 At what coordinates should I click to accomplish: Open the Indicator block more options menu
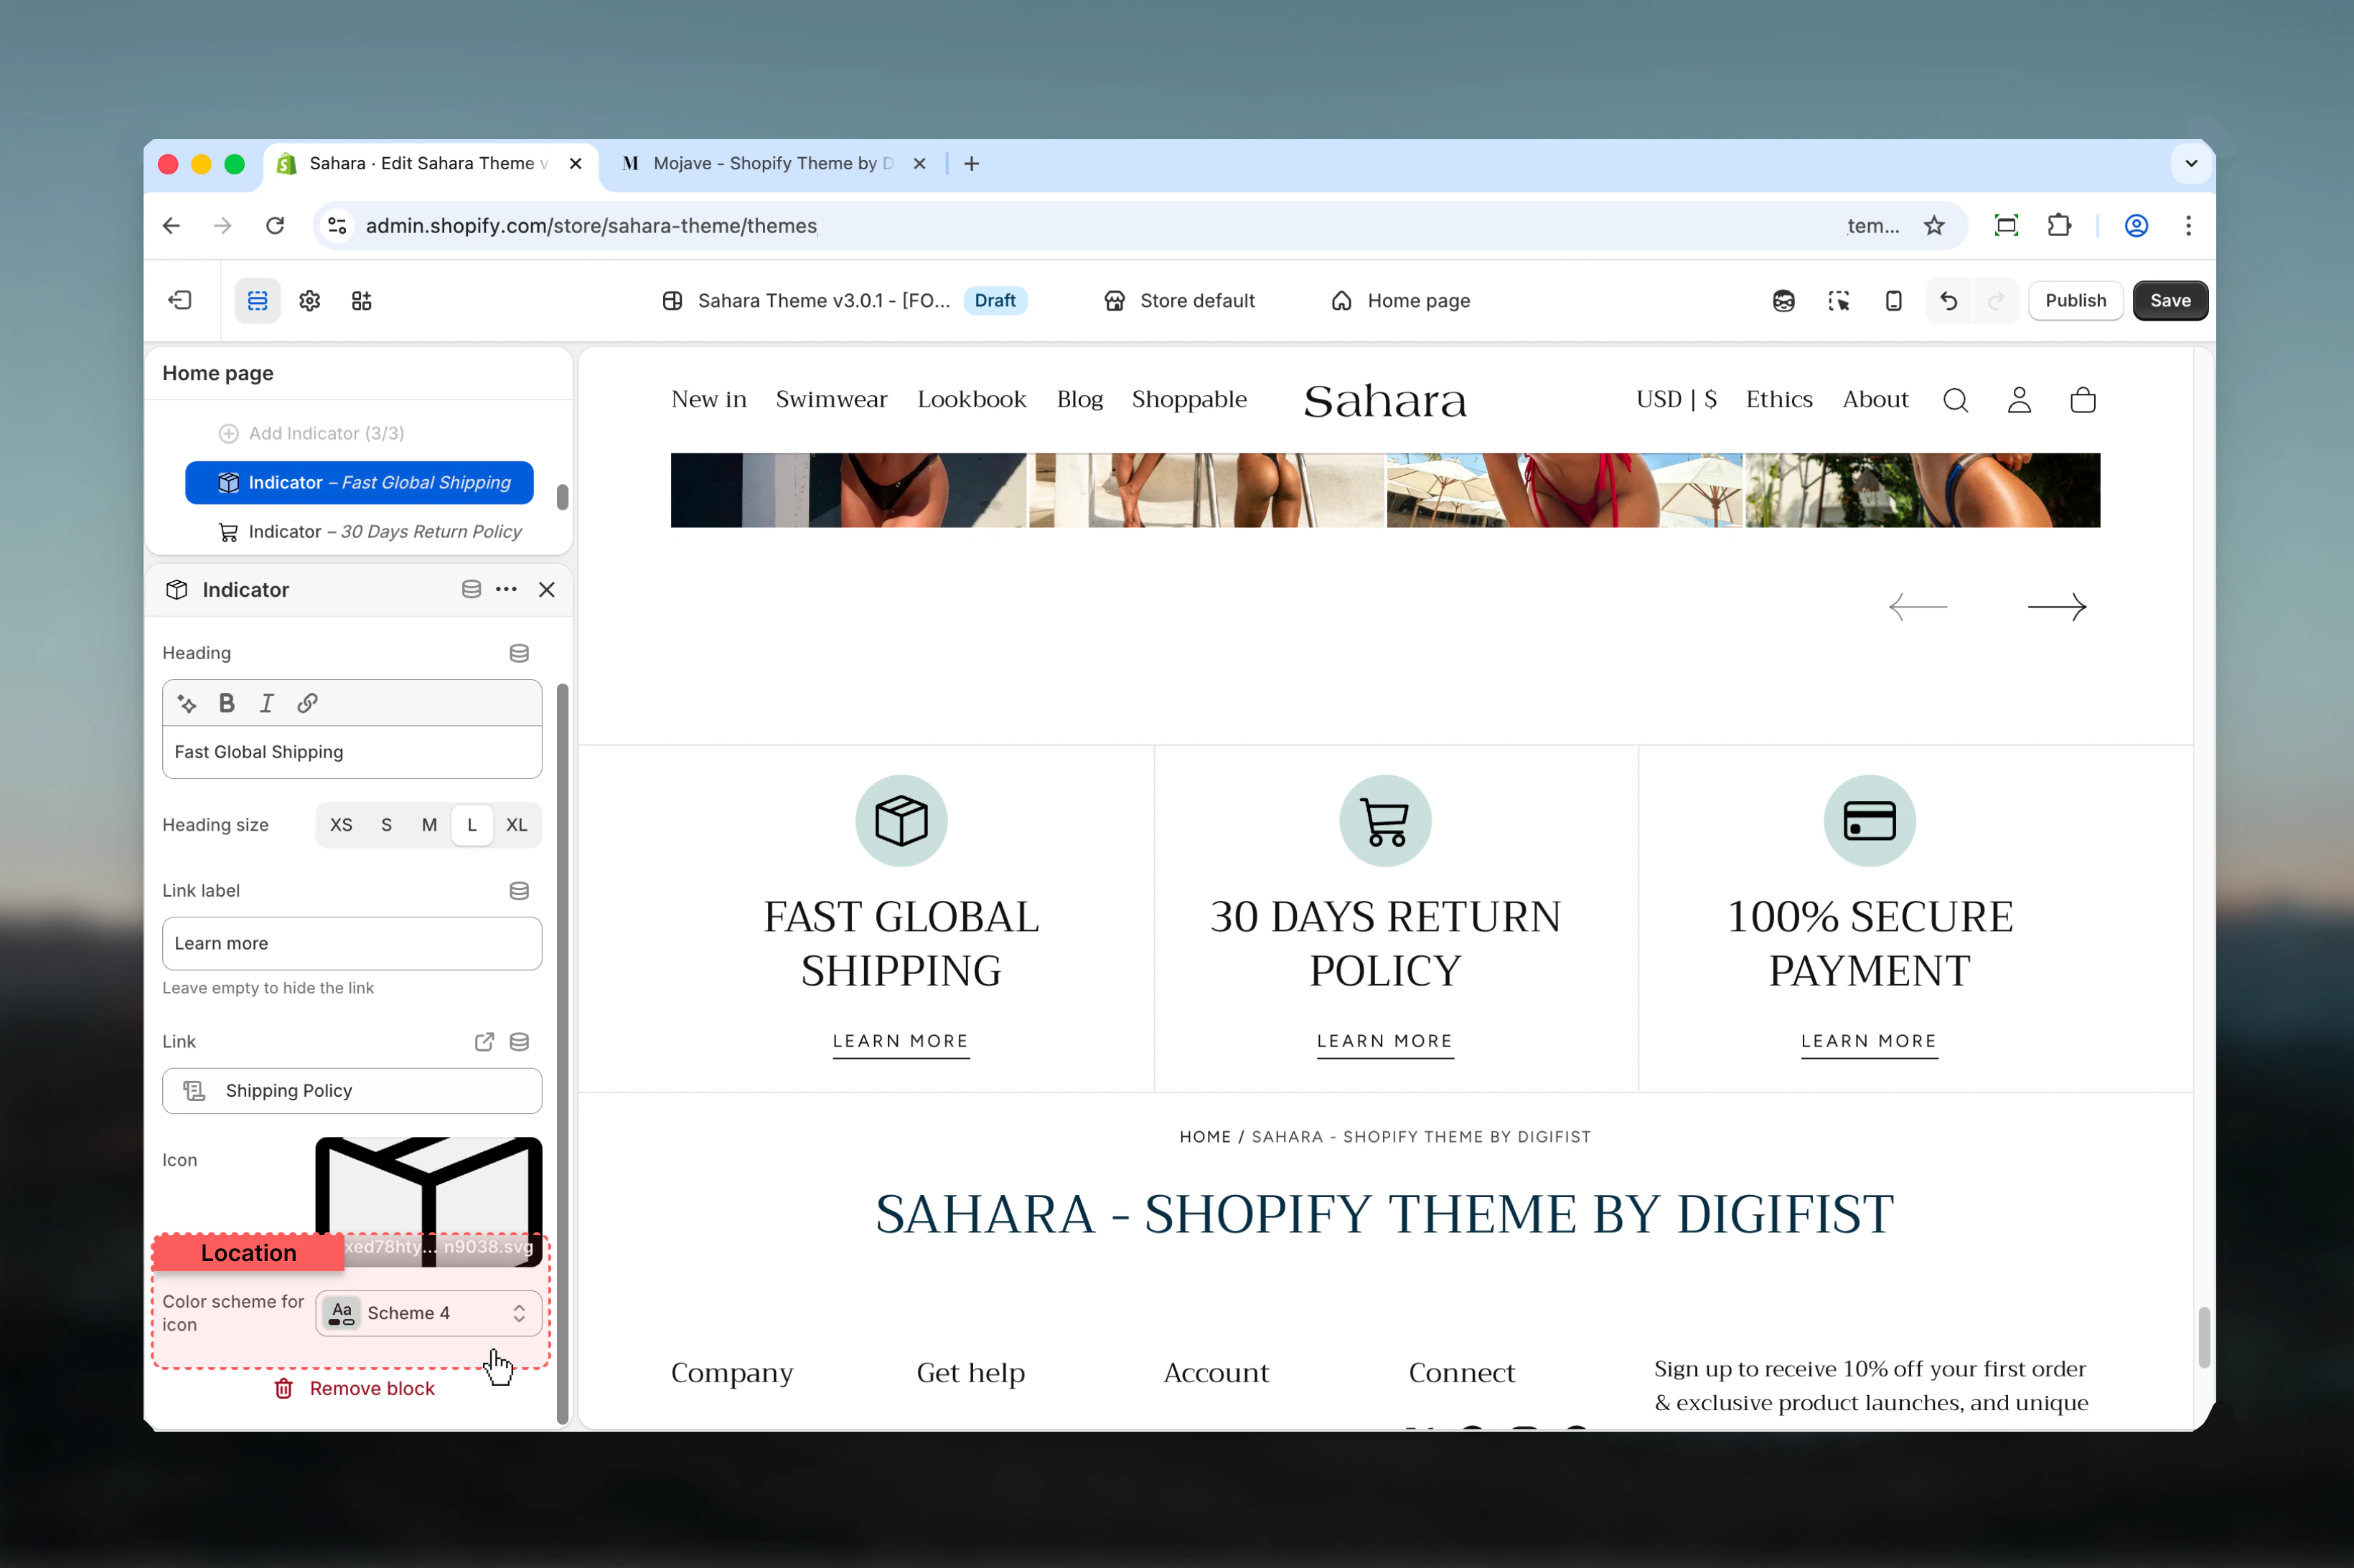pyautogui.click(x=506, y=589)
